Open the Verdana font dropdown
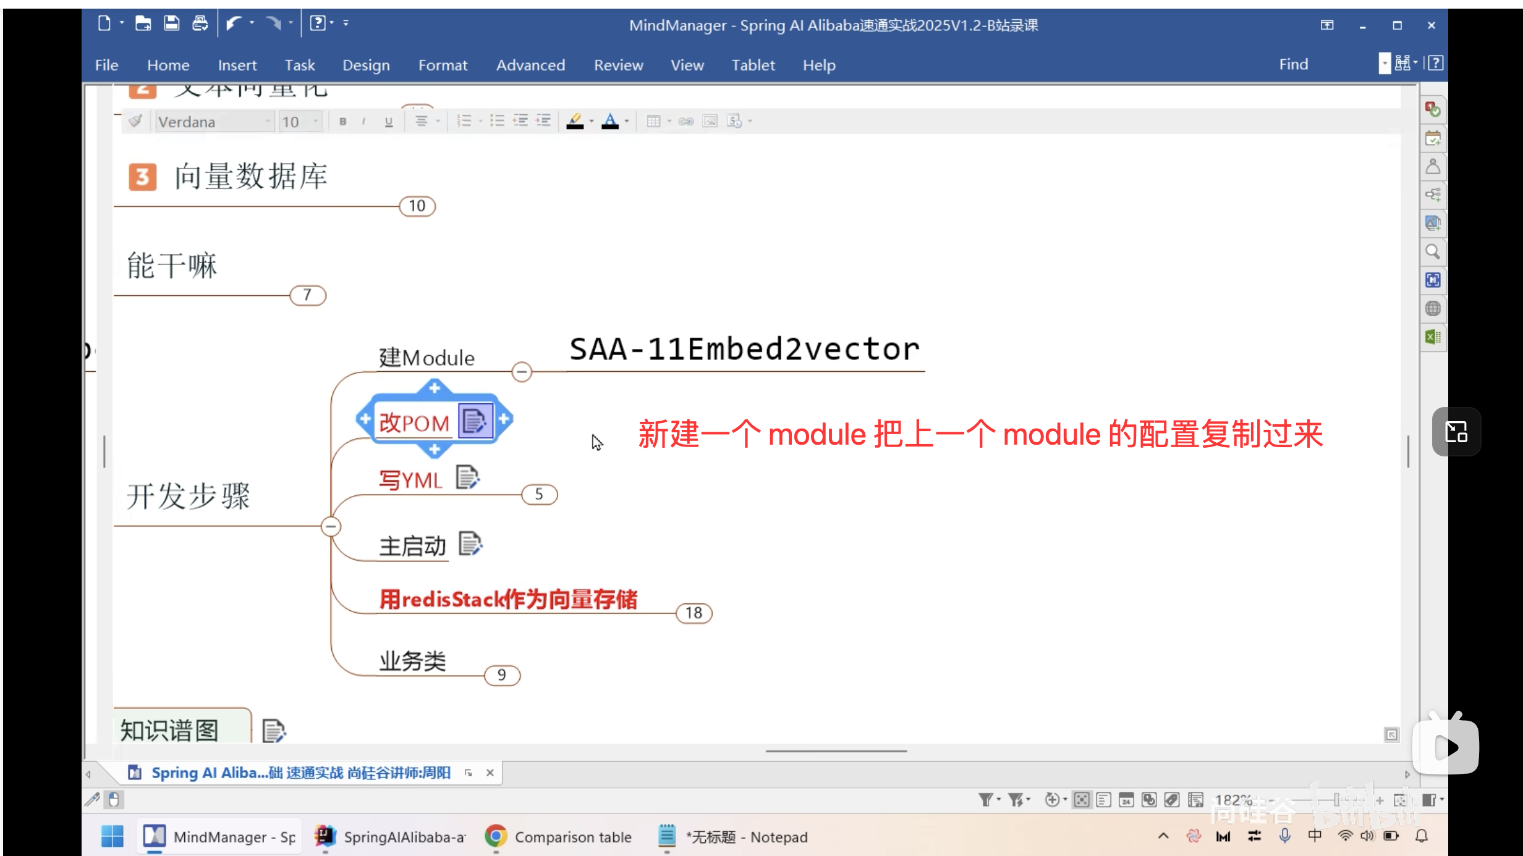The width and height of the screenshot is (1523, 856). pos(267,121)
